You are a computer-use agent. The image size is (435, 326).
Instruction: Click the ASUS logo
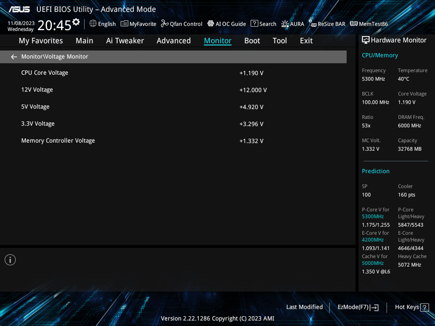[x=19, y=9]
